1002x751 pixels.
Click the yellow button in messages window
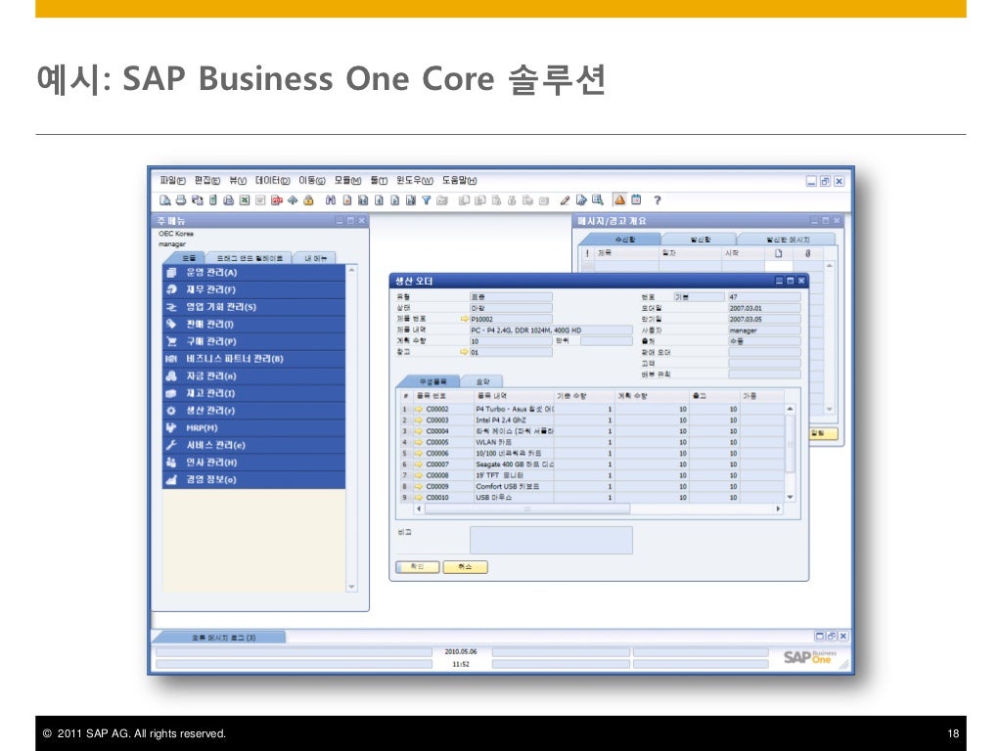[822, 433]
